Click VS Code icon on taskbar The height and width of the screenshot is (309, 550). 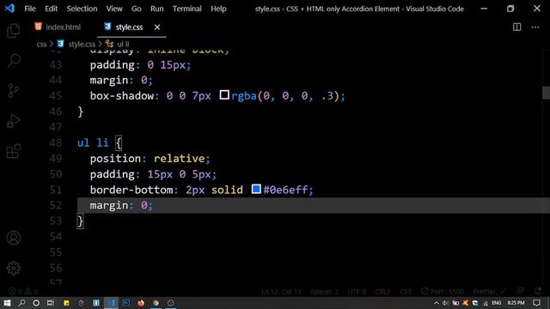111,303
